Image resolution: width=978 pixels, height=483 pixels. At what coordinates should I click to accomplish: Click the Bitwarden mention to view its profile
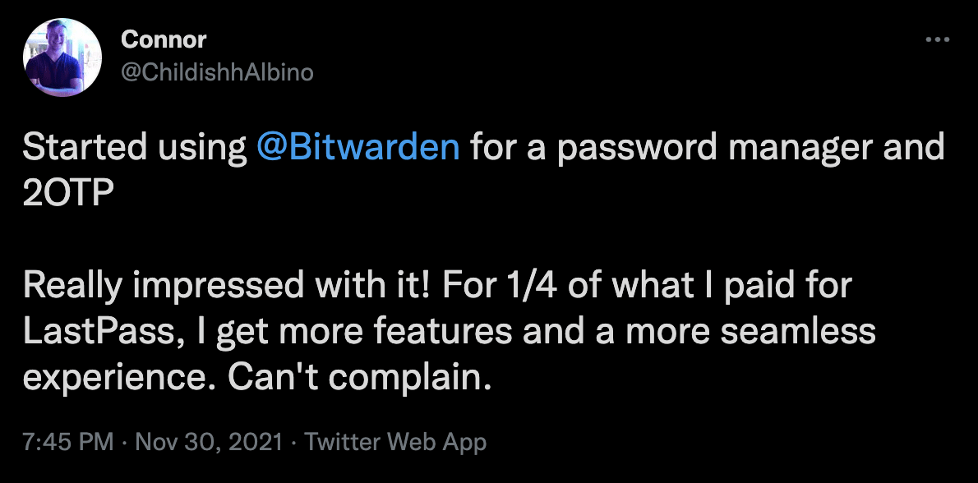click(x=360, y=149)
